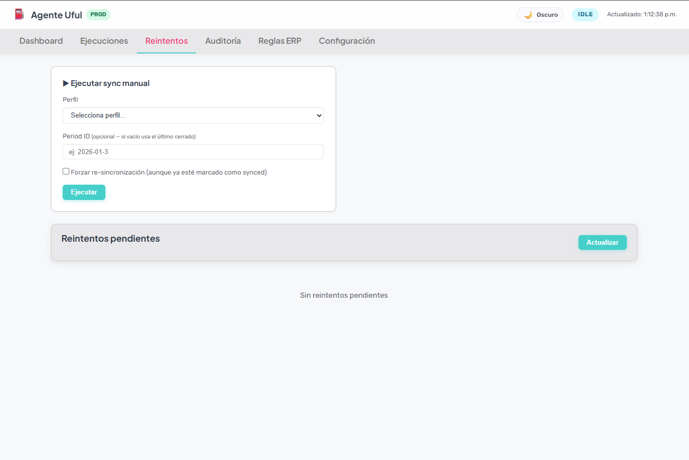Focus the Period ID input field
Screen dimensions: 689x460
(193, 152)
